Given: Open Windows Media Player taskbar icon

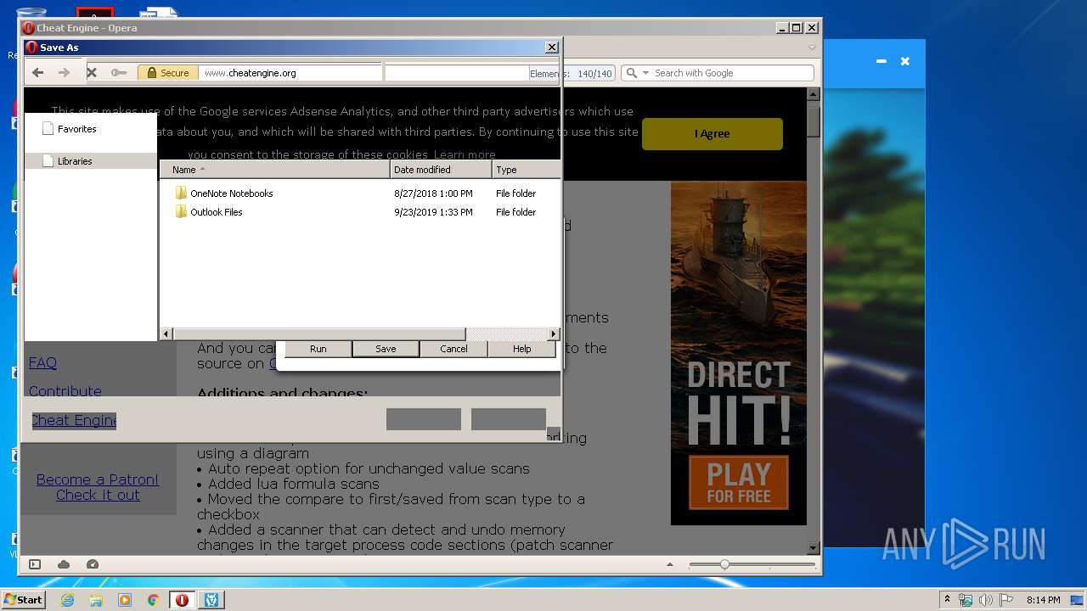Looking at the screenshot, I should (125, 600).
